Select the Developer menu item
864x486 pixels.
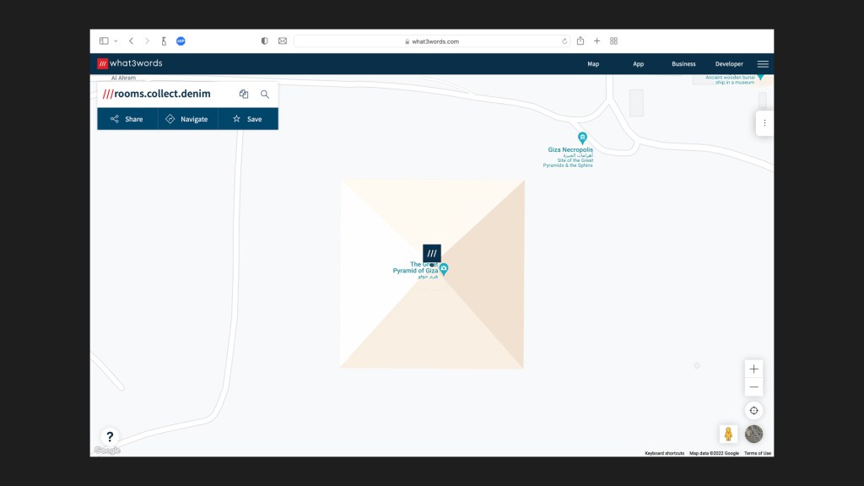pyautogui.click(x=728, y=63)
